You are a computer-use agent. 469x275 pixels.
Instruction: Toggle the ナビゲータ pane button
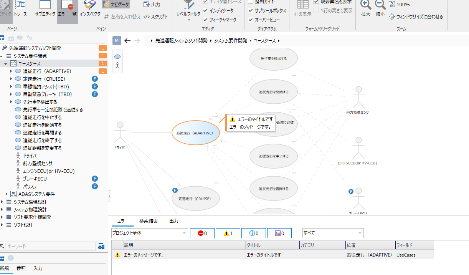point(116,5)
